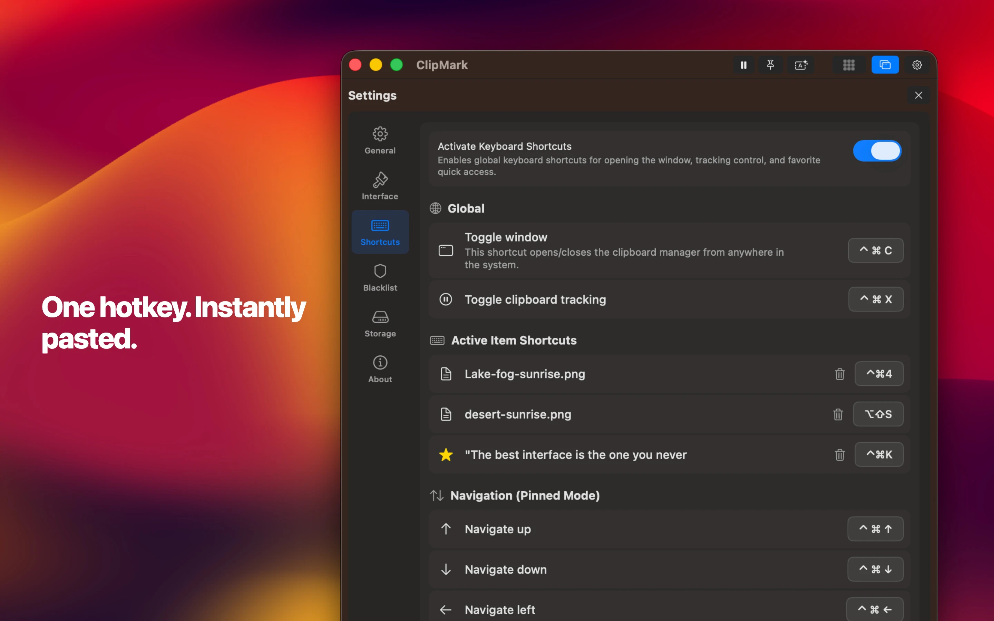Viewport: 994px width, 621px height.
Task: Open the About section
Action: pos(380,368)
